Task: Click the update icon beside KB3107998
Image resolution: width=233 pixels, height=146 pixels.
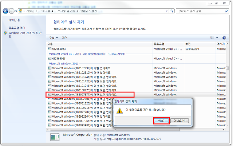Action: [x=50, y=68]
